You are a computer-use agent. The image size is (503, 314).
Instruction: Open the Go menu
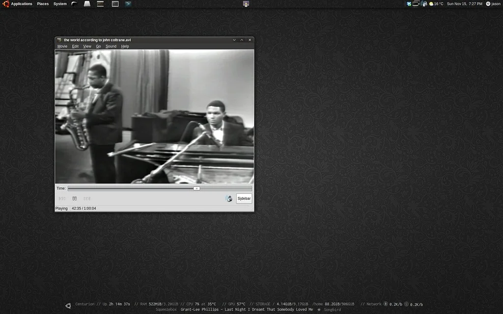[98, 47]
